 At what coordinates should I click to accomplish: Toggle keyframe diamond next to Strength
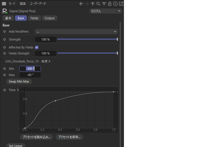5,39
